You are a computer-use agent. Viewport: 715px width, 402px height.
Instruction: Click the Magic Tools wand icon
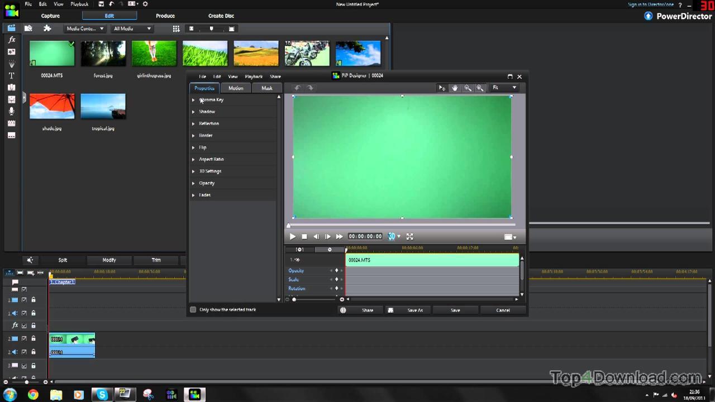pyautogui.click(x=30, y=260)
